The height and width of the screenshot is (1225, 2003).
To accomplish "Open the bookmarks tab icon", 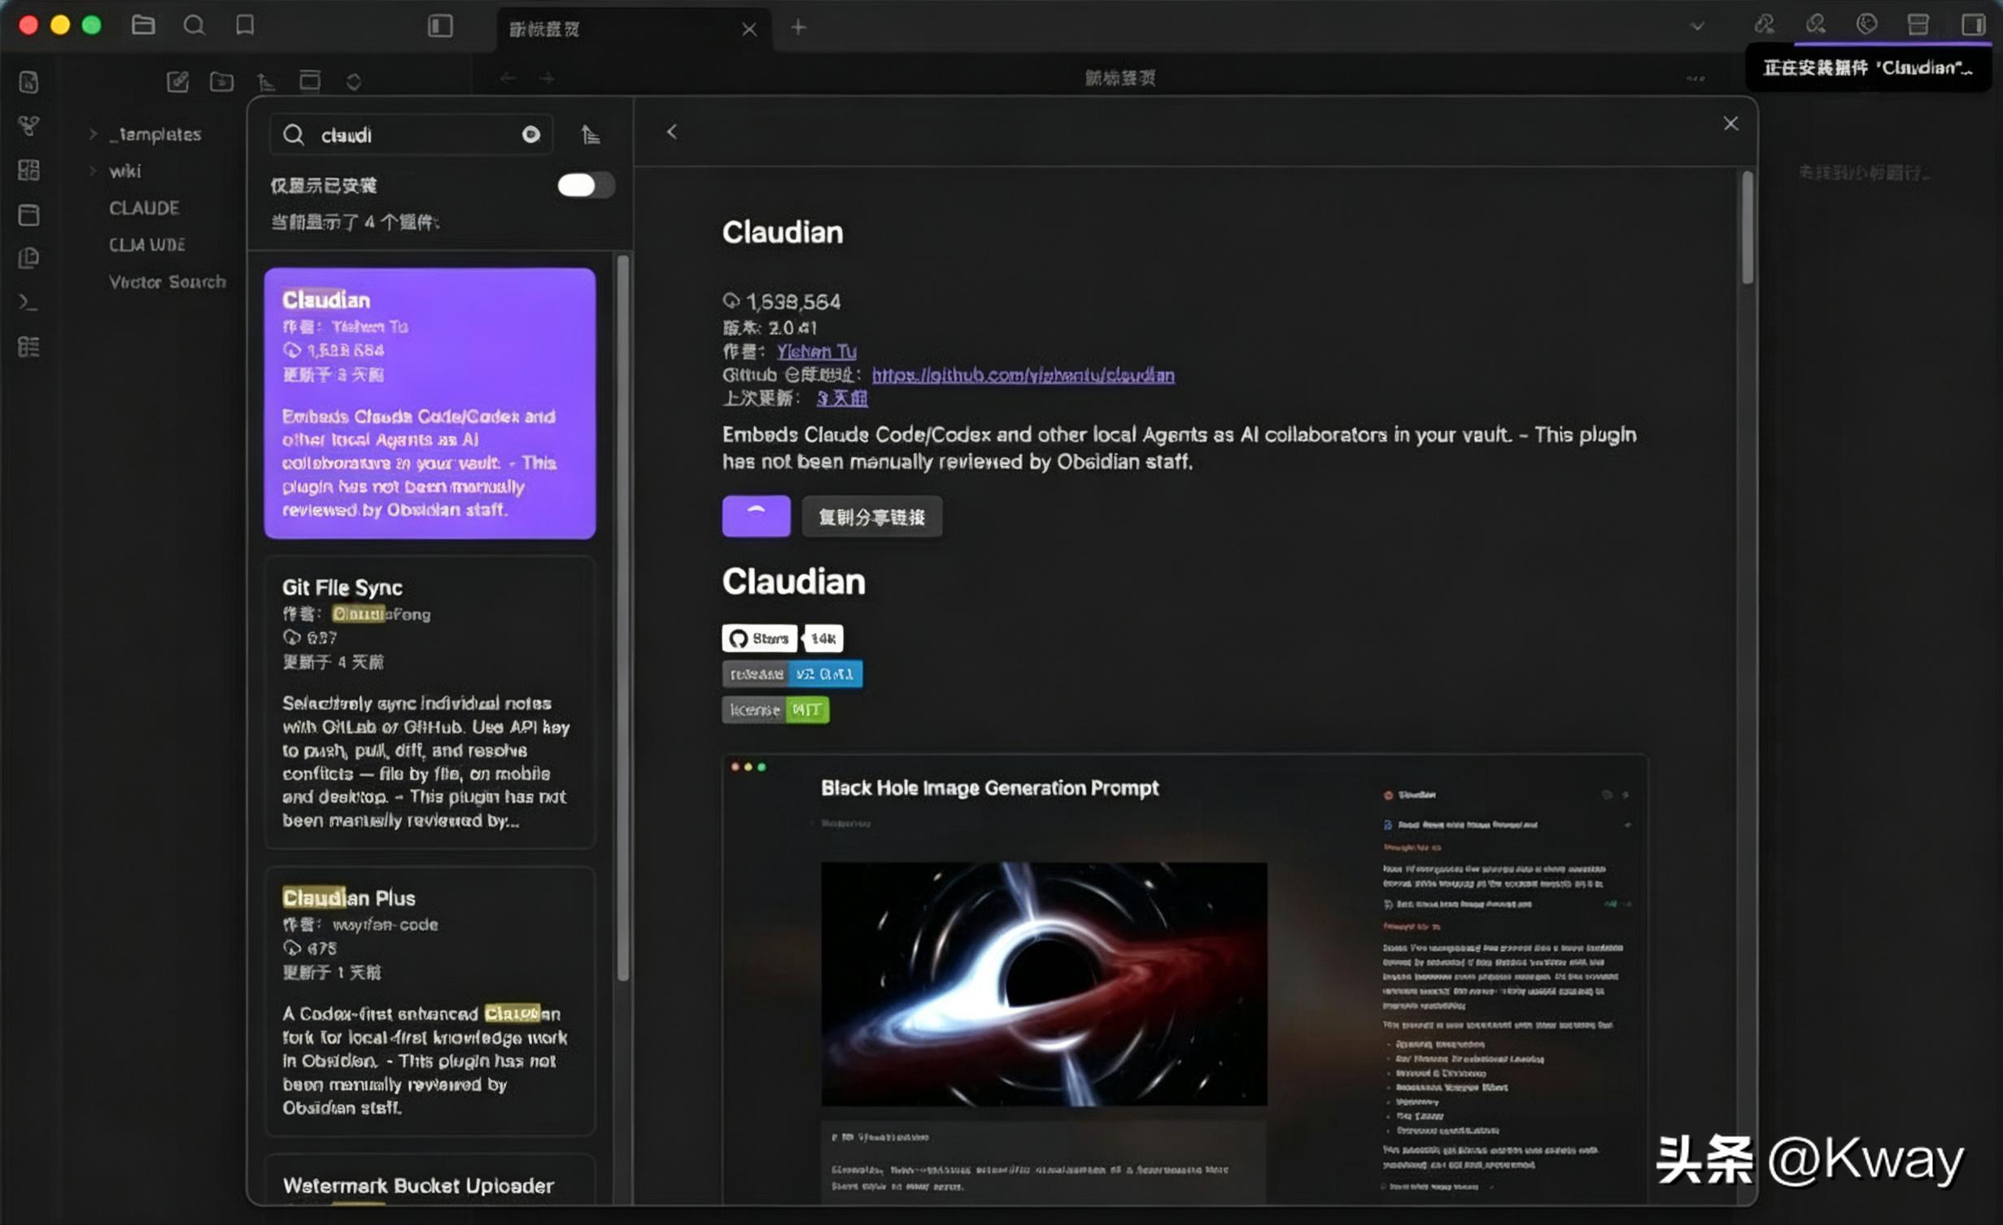I will tap(245, 25).
